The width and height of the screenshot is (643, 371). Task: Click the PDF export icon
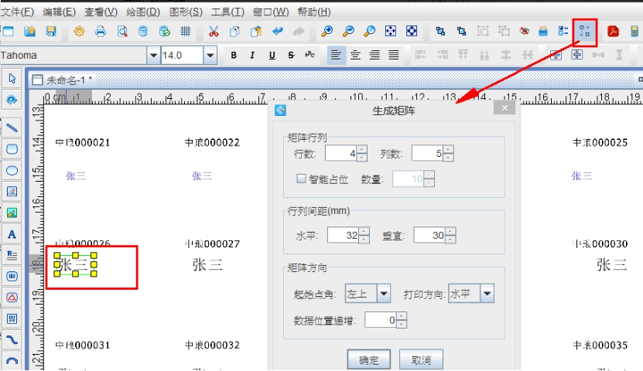[613, 32]
